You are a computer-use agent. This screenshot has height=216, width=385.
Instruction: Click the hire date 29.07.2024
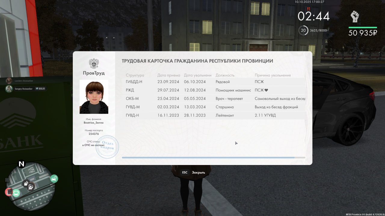[x=168, y=90]
